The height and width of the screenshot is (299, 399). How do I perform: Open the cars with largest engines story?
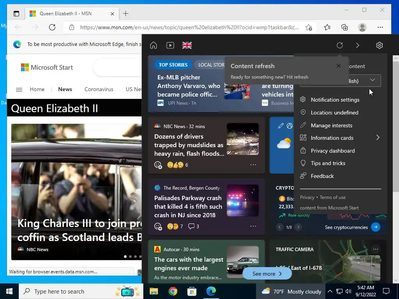pyautogui.click(x=189, y=264)
